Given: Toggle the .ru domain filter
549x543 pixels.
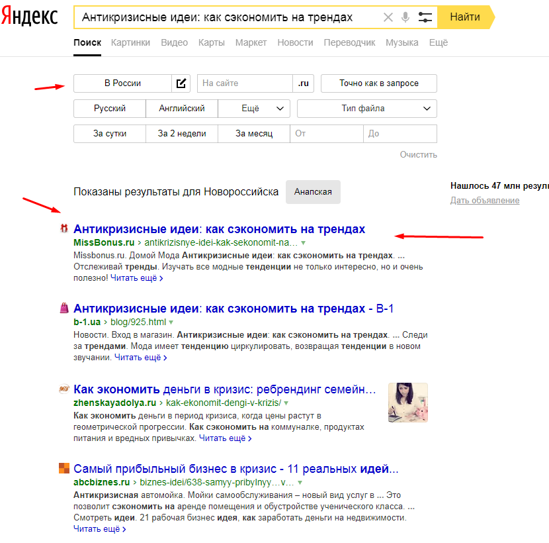Looking at the screenshot, I should tap(303, 83).
